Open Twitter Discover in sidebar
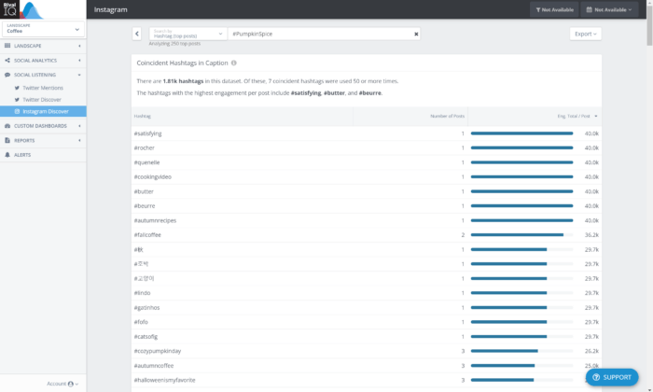This screenshot has height=392, width=653. pos(43,99)
